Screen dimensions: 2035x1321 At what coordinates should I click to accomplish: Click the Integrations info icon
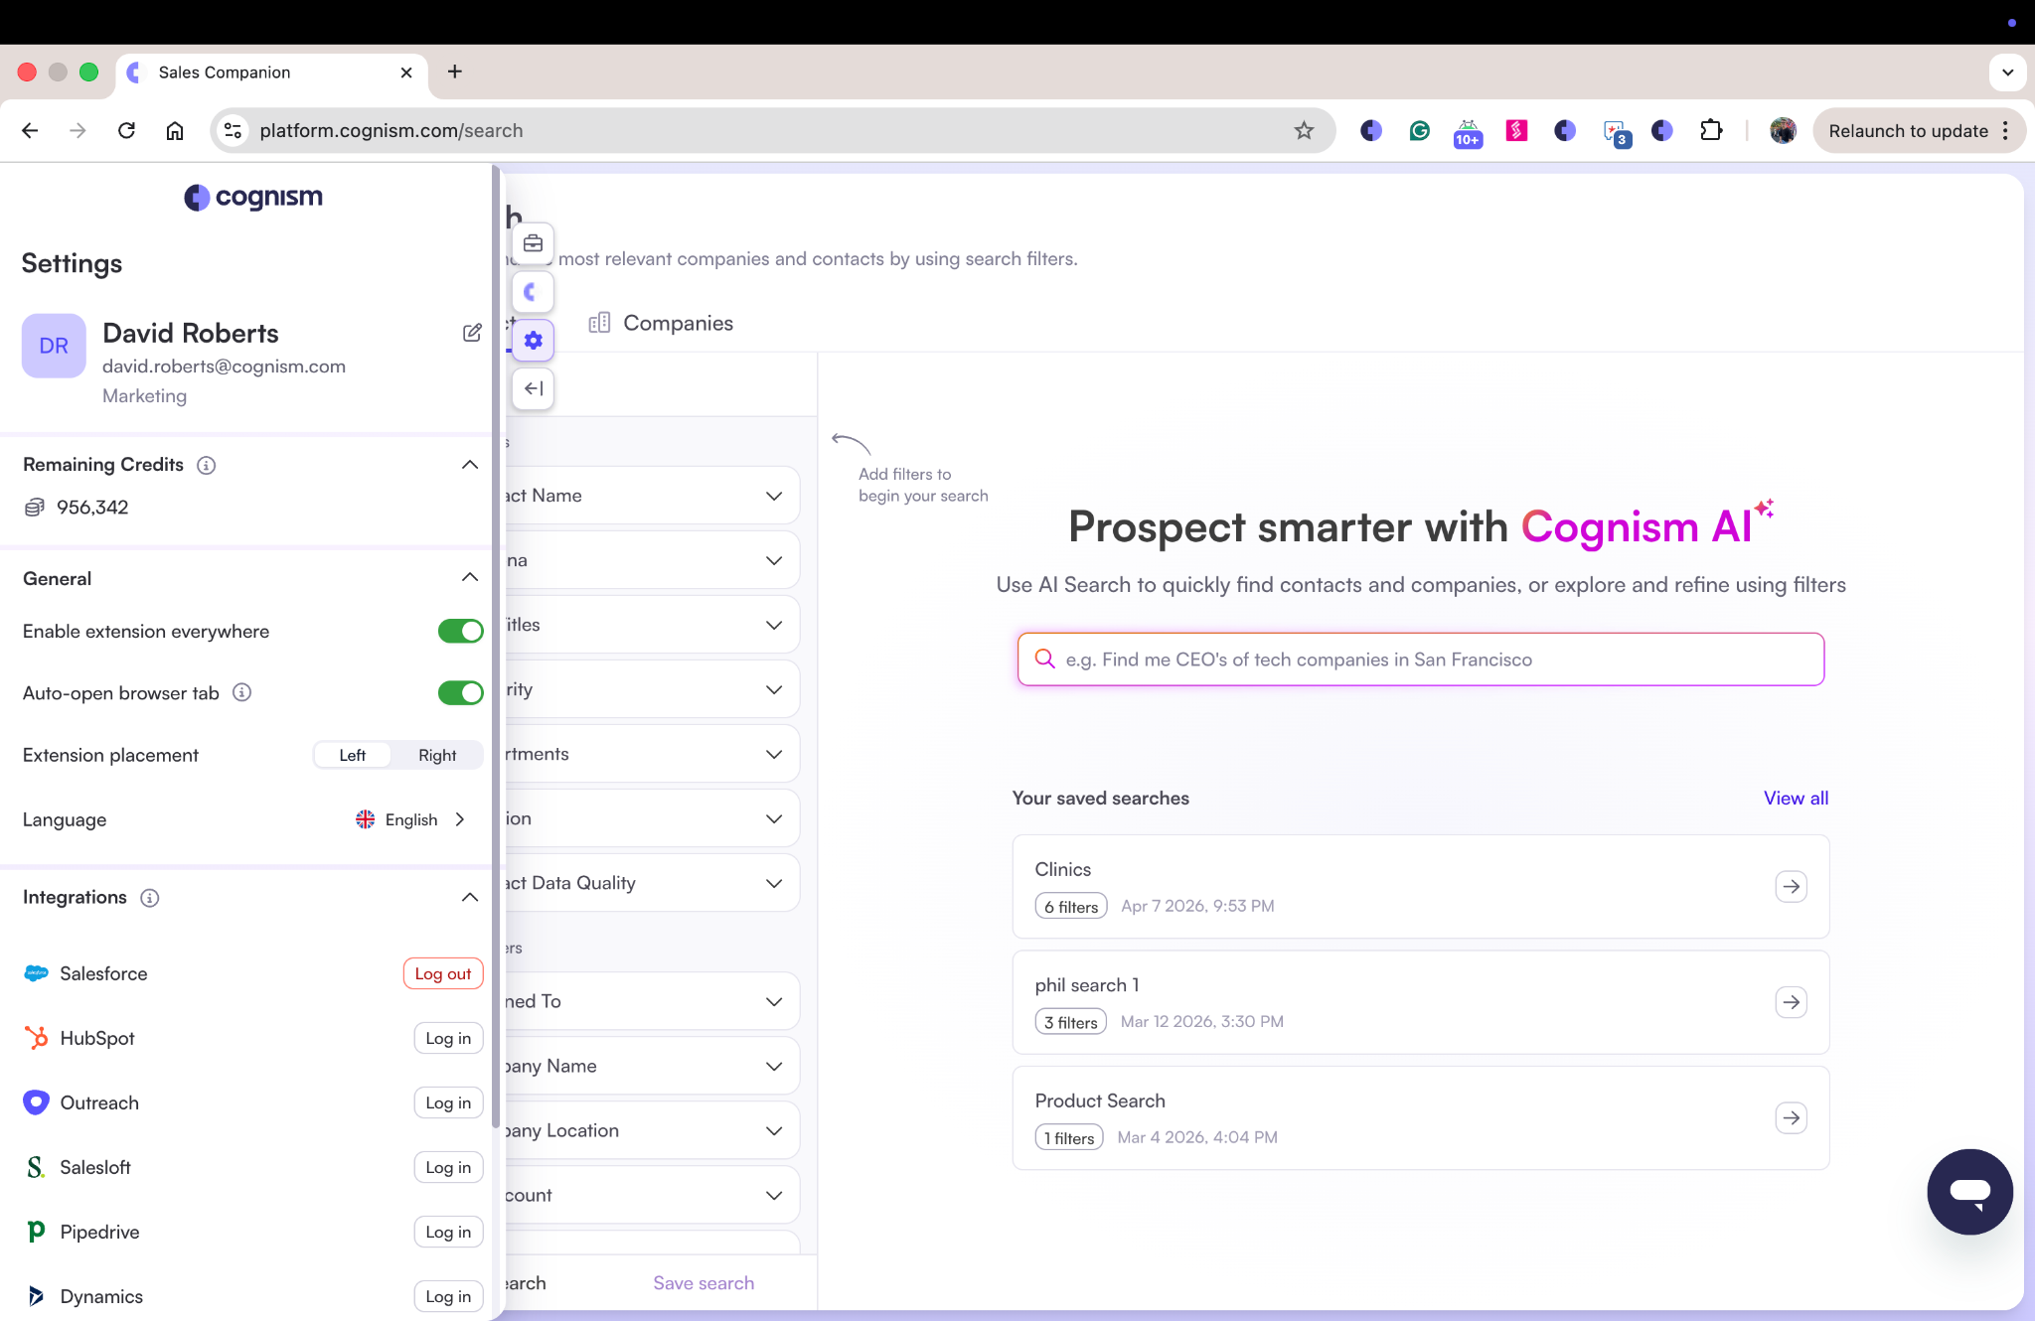click(150, 898)
